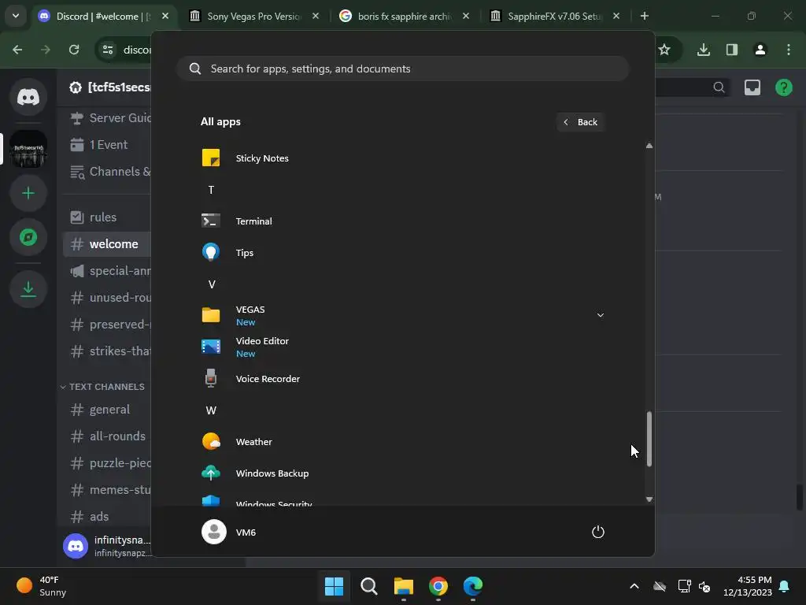Open the Tips app
The image size is (806, 605).
(x=402, y=253)
